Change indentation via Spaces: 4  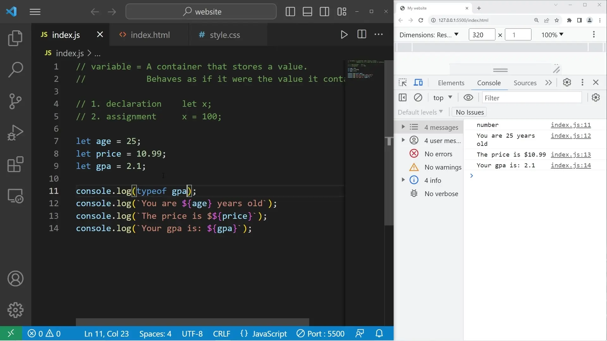(x=155, y=334)
